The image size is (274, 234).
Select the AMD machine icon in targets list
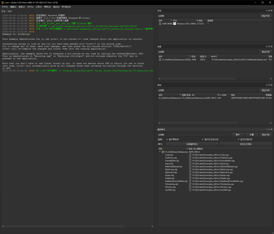tap(160, 24)
